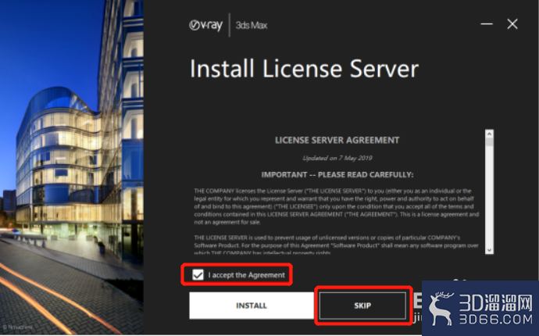Minimize the installer window

(x=487, y=24)
